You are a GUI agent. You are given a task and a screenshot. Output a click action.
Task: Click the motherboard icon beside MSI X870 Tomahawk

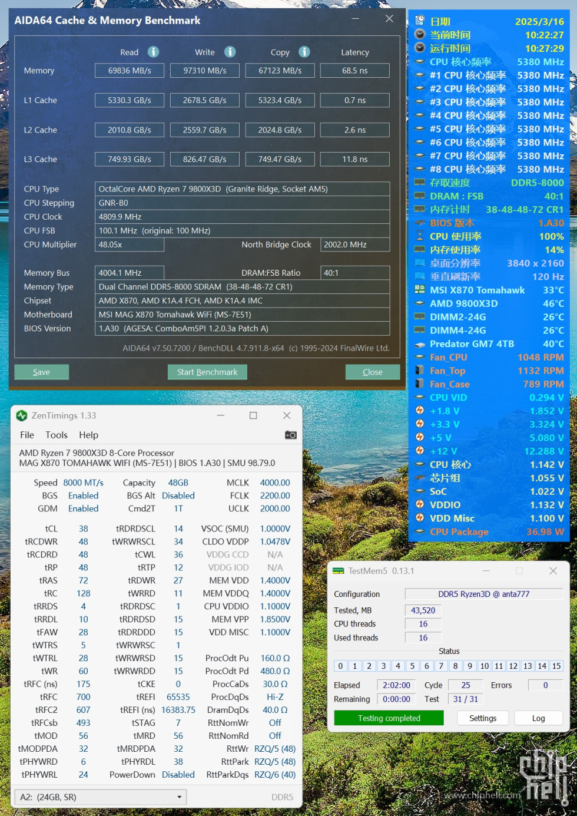(x=420, y=290)
